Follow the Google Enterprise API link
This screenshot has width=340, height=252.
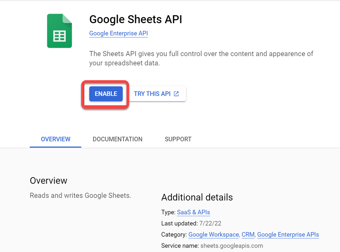(118, 33)
